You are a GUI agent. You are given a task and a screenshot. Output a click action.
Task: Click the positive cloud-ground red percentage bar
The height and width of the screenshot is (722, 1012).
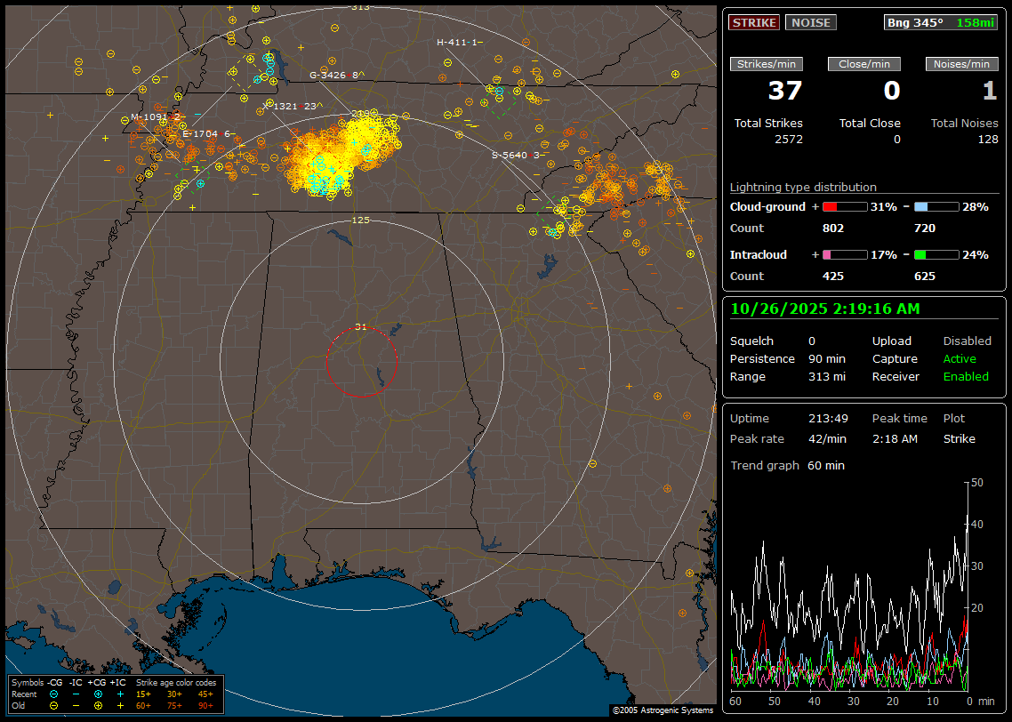(844, 206)
